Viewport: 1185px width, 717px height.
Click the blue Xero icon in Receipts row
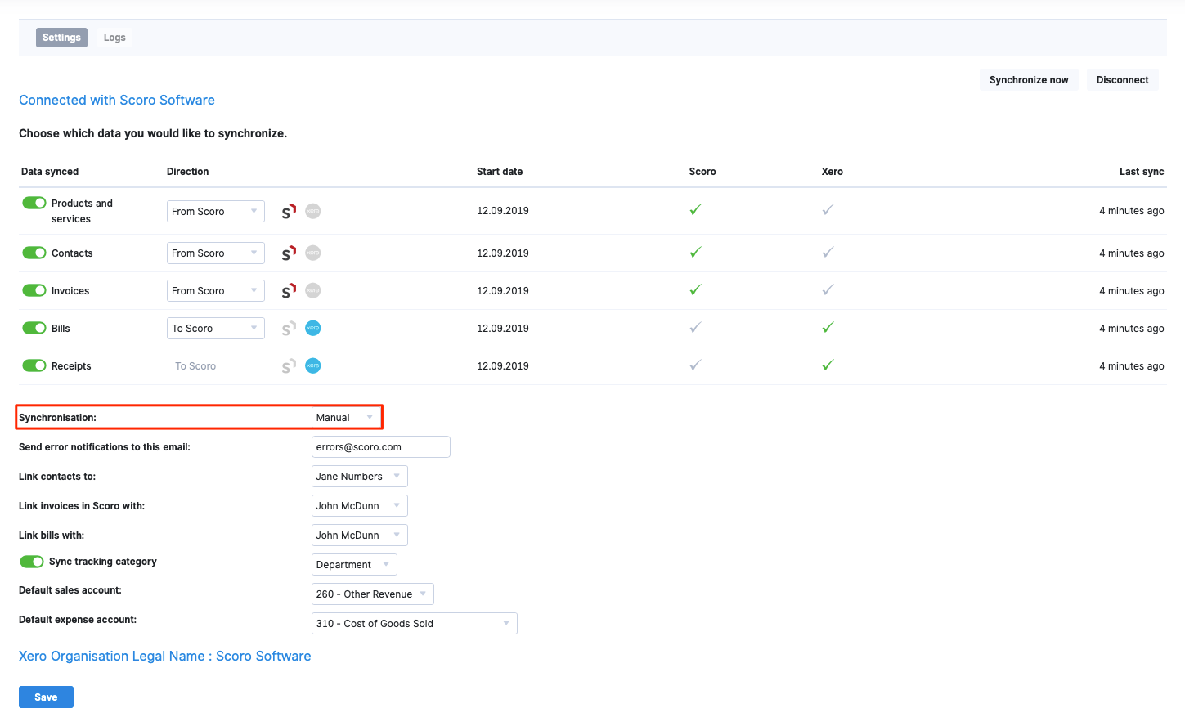313,366
